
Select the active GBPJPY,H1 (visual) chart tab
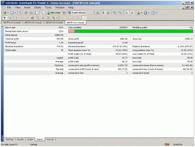(76, 23)
